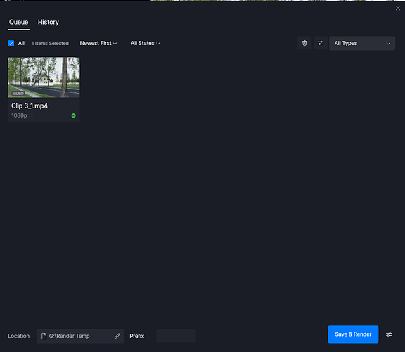Open the All States filter dropdown

click(145, 43)
